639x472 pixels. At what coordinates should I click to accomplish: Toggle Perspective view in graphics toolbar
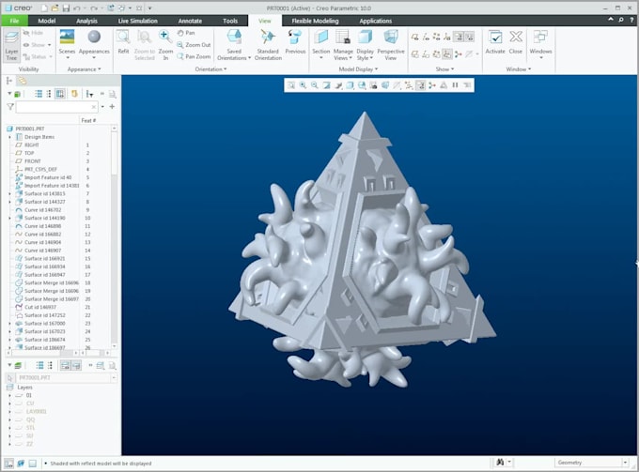385,85
